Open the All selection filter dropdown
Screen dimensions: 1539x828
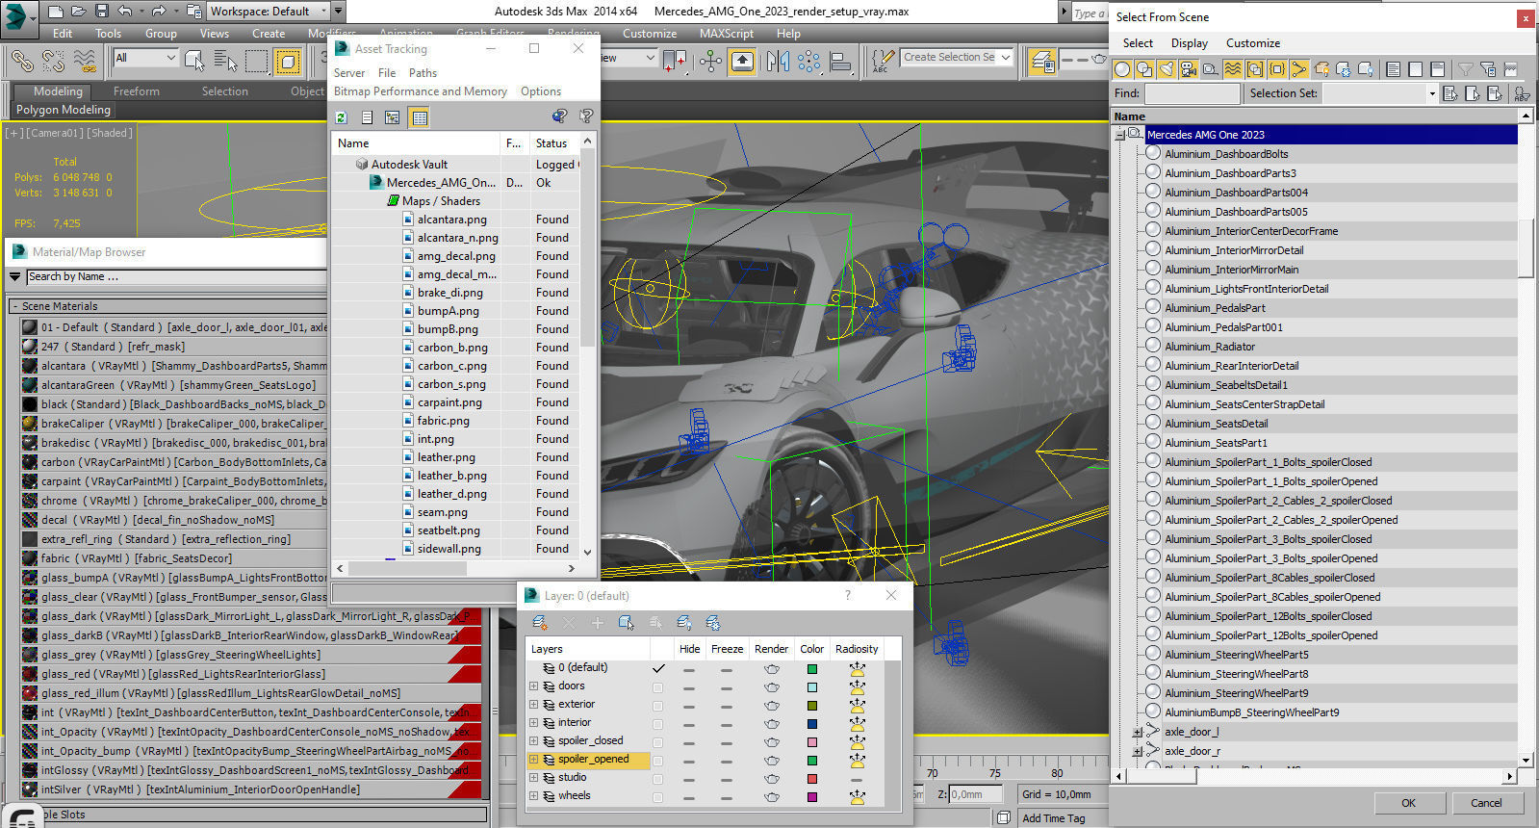point(145,58)
